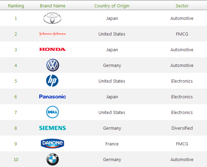
Task: Click the Toyota logo in row 1
Action: [x=52, y=18]
